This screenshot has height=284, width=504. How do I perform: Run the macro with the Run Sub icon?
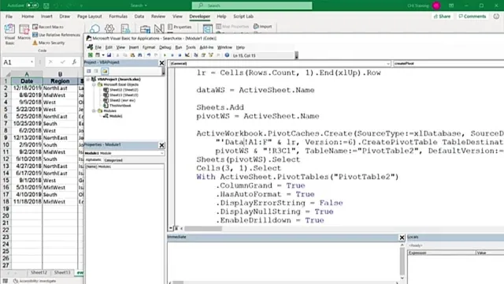coord(165,55)
